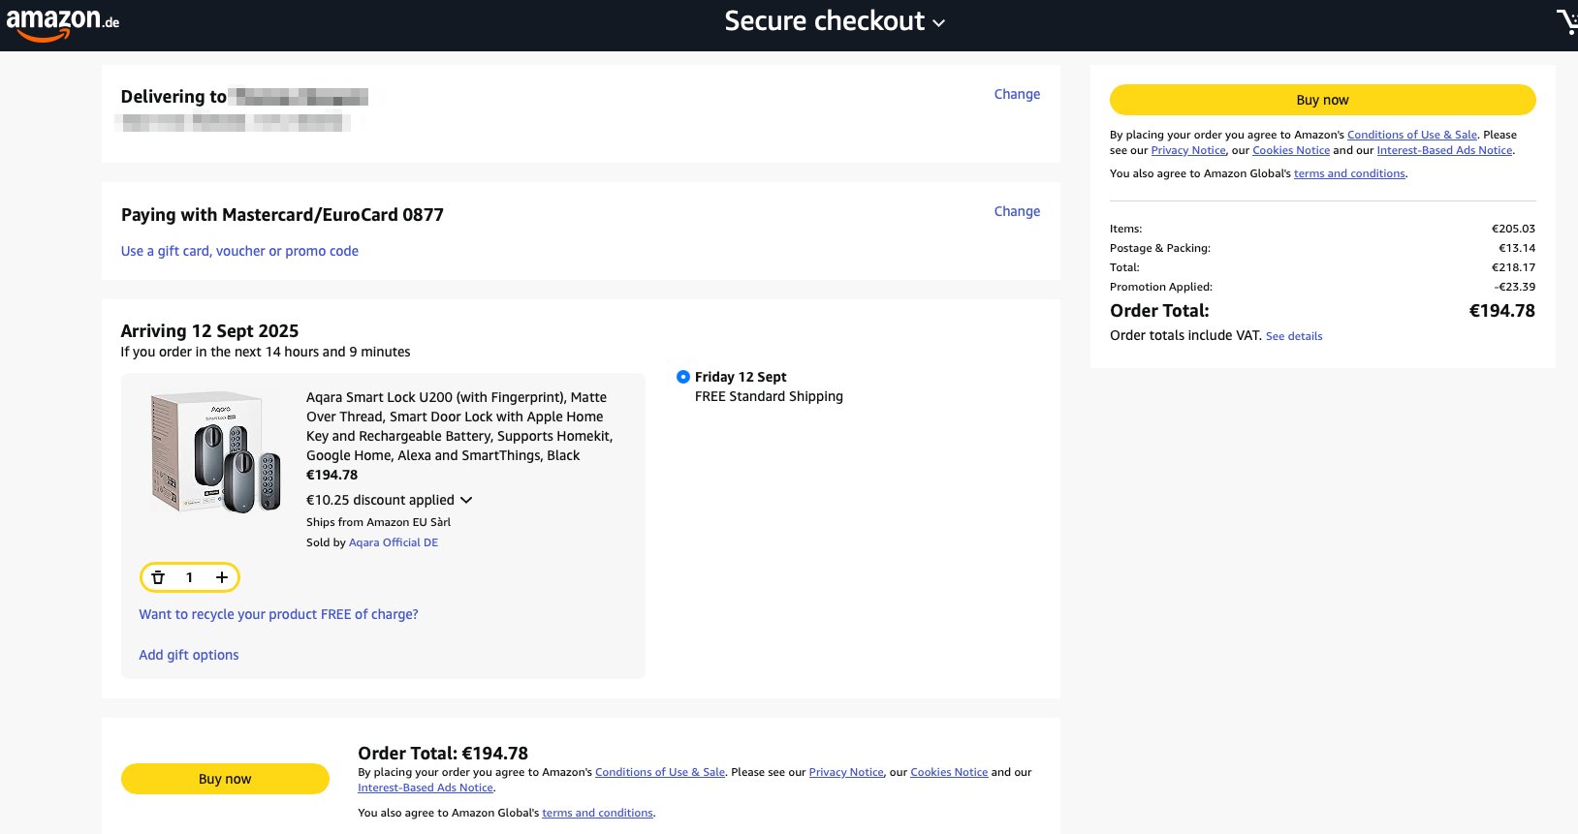The image size is (1578, 834).
Task: Click the bottom Buy now button
Action: (225, 779)
